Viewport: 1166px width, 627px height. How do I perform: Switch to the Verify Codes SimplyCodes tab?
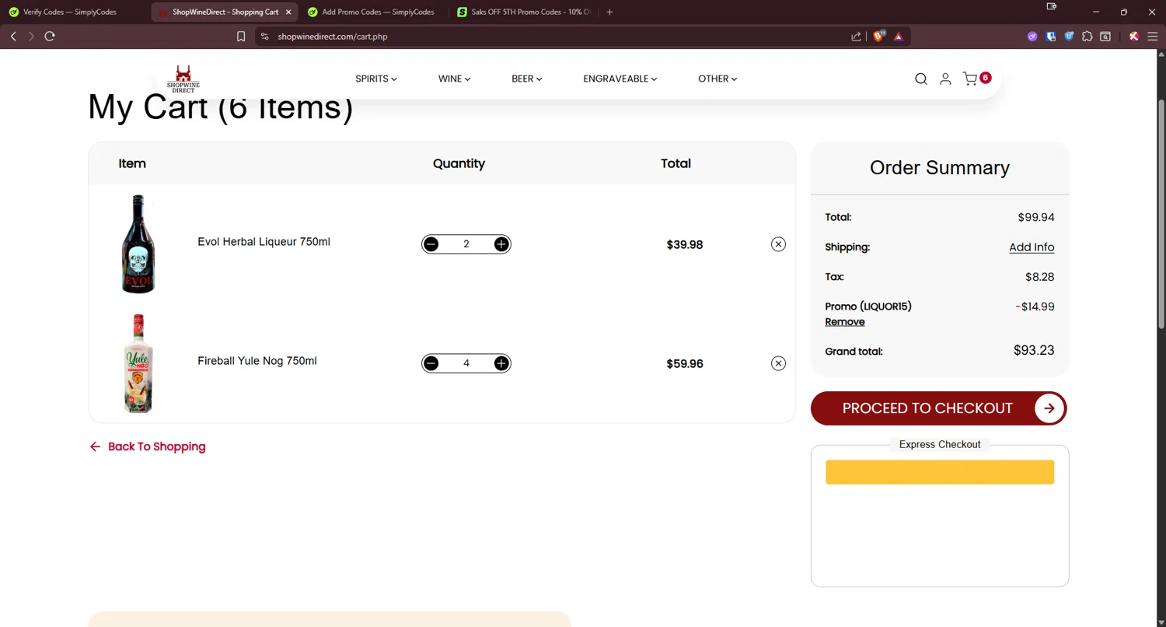[74, 12]
